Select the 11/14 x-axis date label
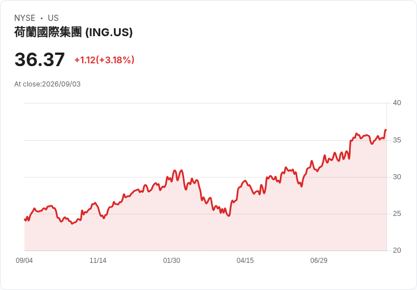 pos(98,261)
